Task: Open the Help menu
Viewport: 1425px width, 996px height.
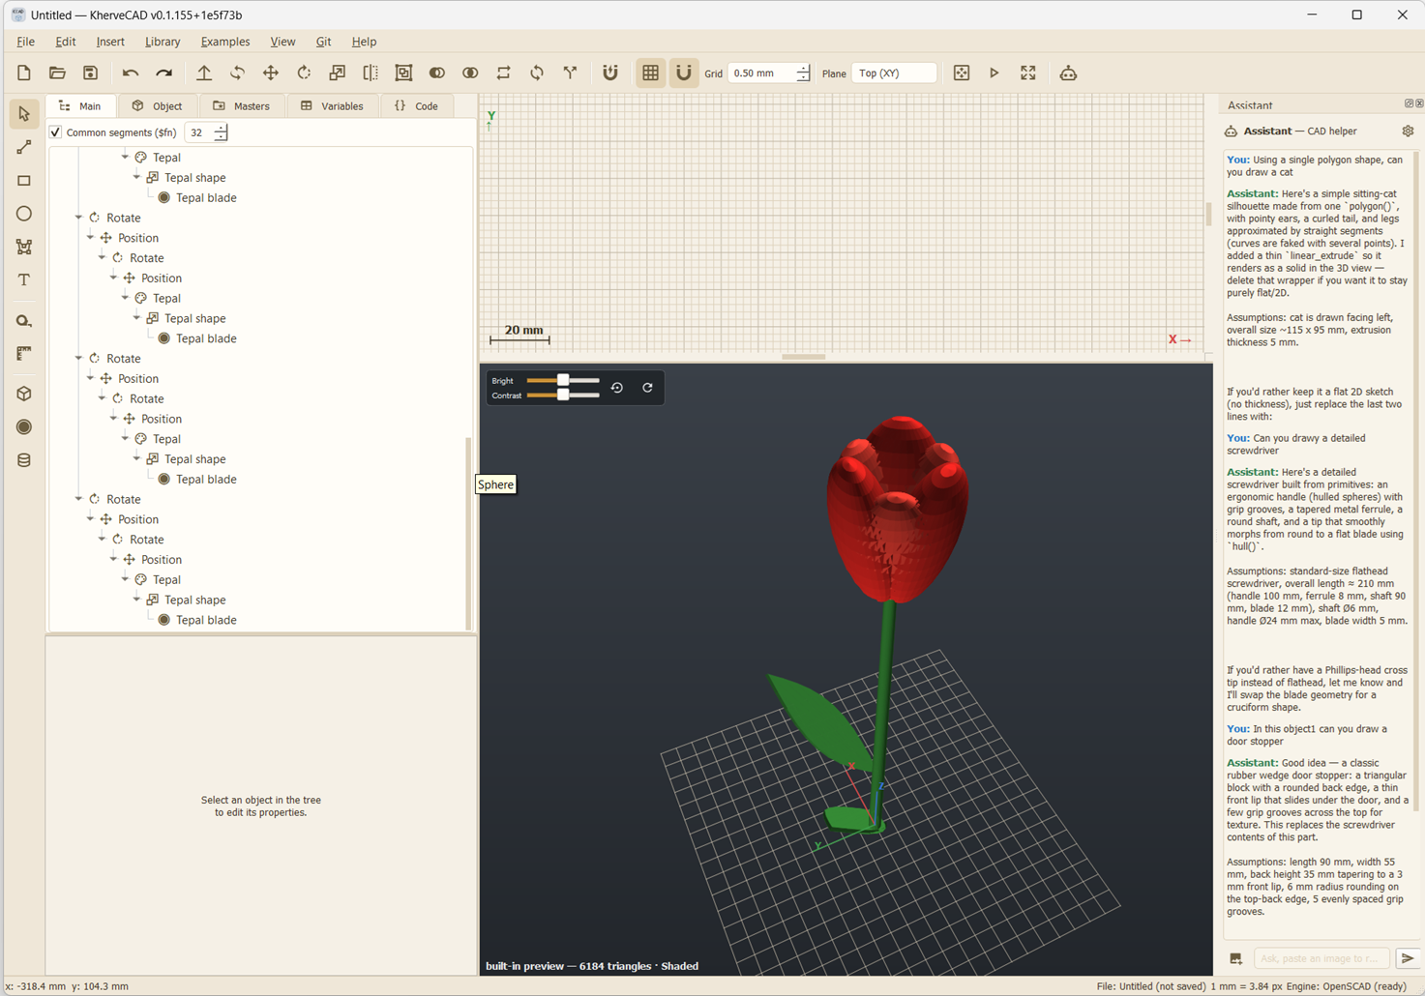Action: pos(364,42)
